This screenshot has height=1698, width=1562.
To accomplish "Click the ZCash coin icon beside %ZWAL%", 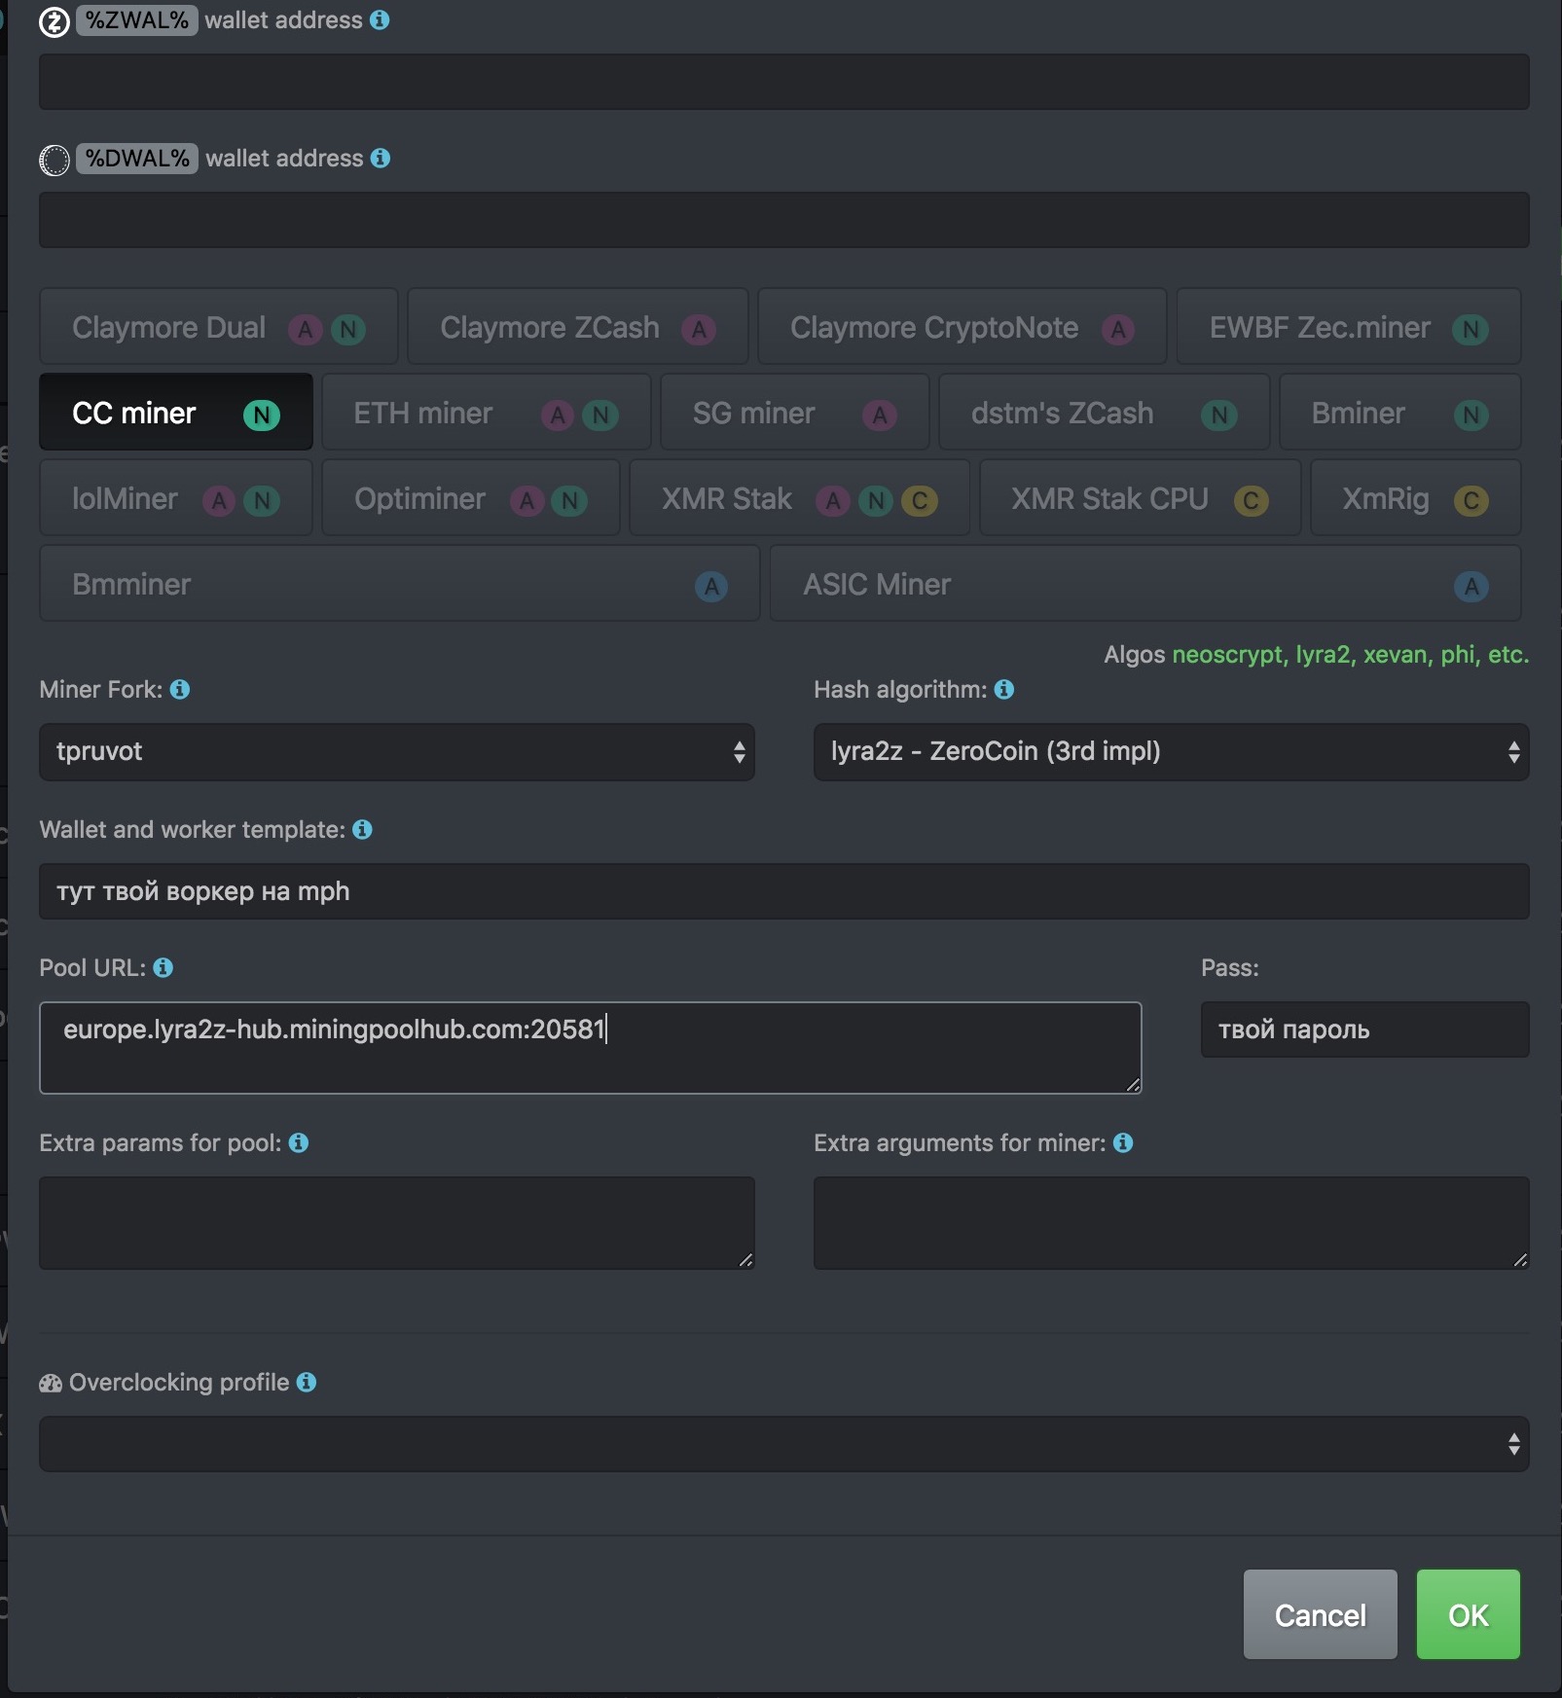I will click(54, 21).
